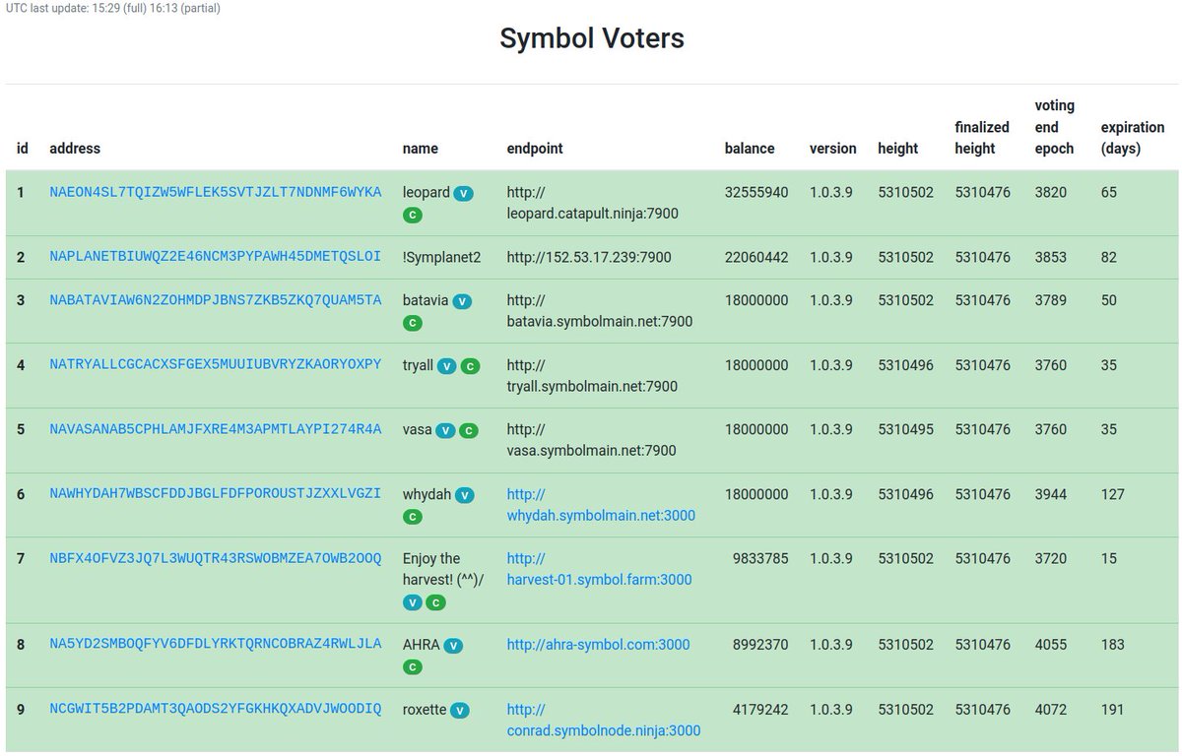Image resolution: width=1182 pixels, height=756 pixels.
Task: Open address NAEON4SL7TQIZW5WFLEK5SVTJZLT7NDNMF6WYKA
Action: pos(216,192)
